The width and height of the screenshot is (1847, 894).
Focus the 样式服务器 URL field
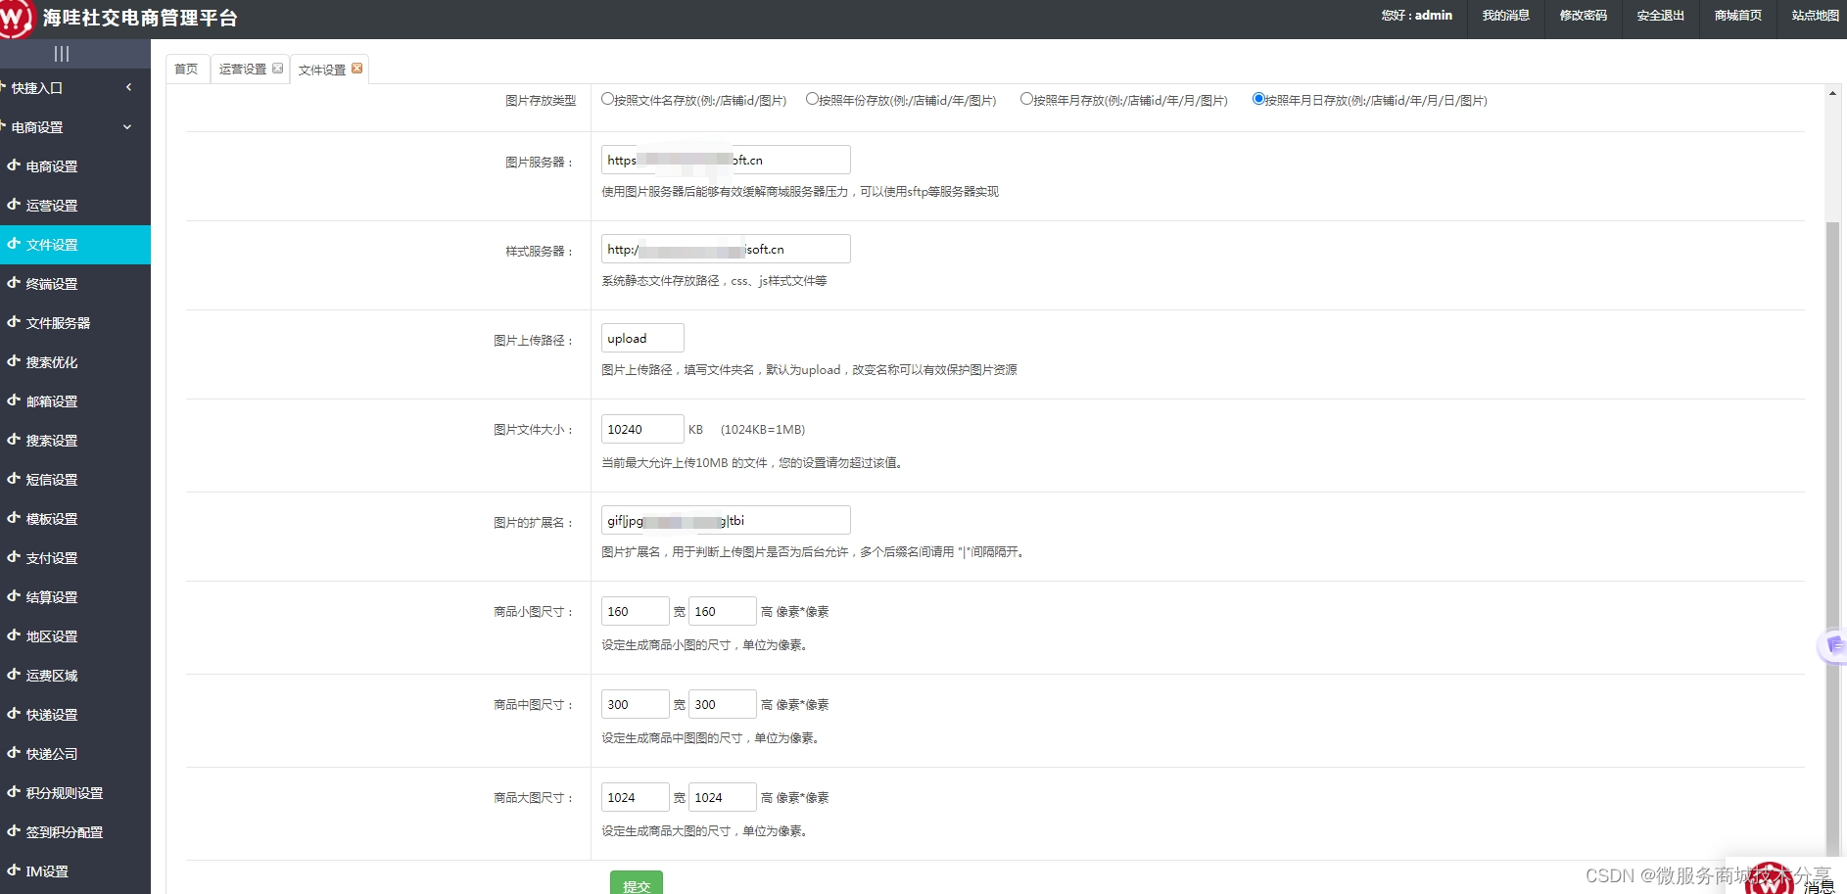pyautogui.click(x=726, y=249)
